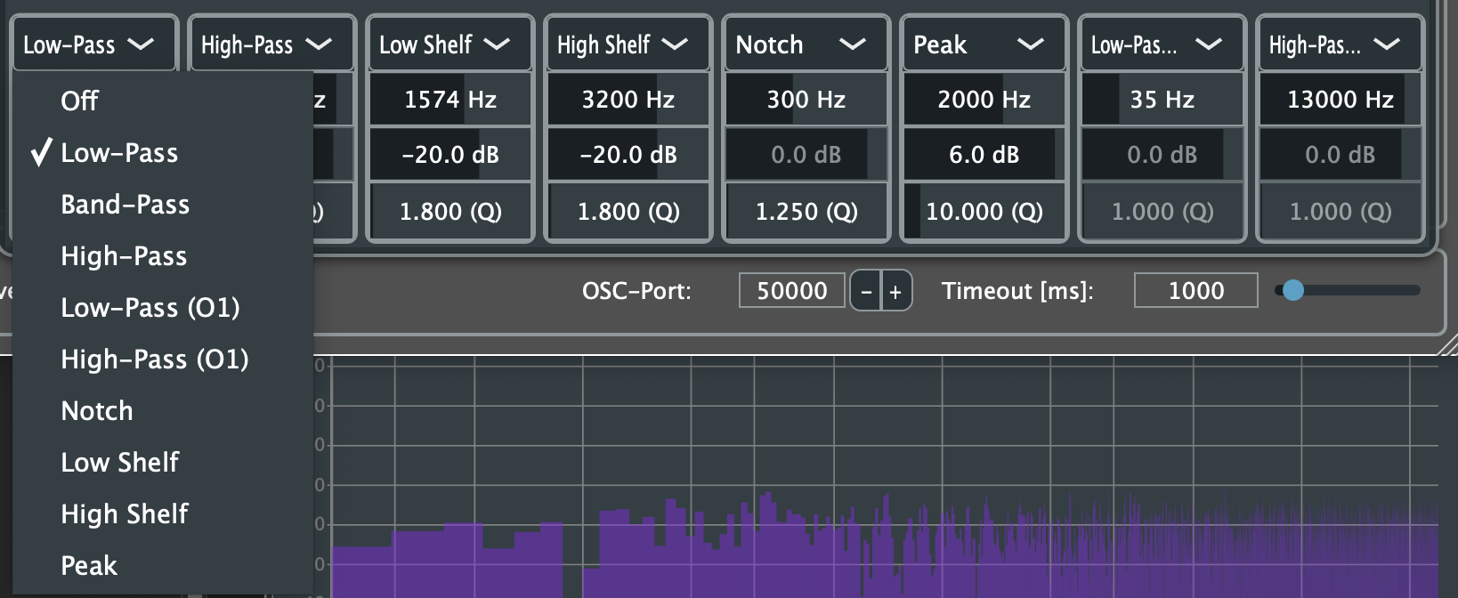1458x598 pixels.
Task: Choose Peak at bottom of menu
Action: coord(89,566)
